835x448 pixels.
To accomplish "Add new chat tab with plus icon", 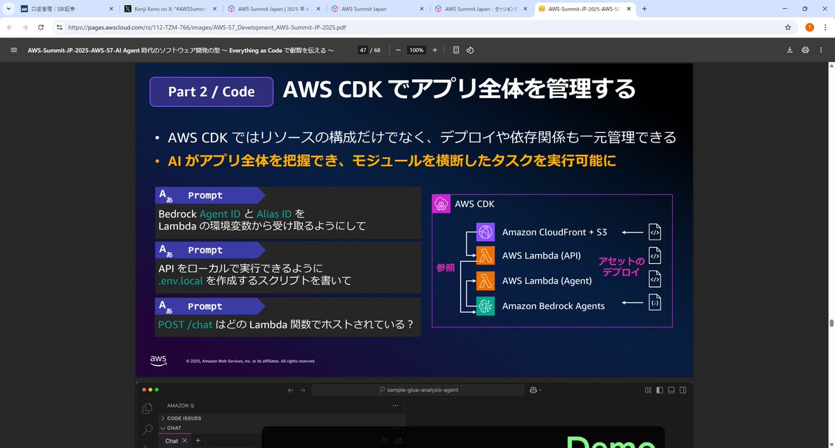I will (198, 441).
